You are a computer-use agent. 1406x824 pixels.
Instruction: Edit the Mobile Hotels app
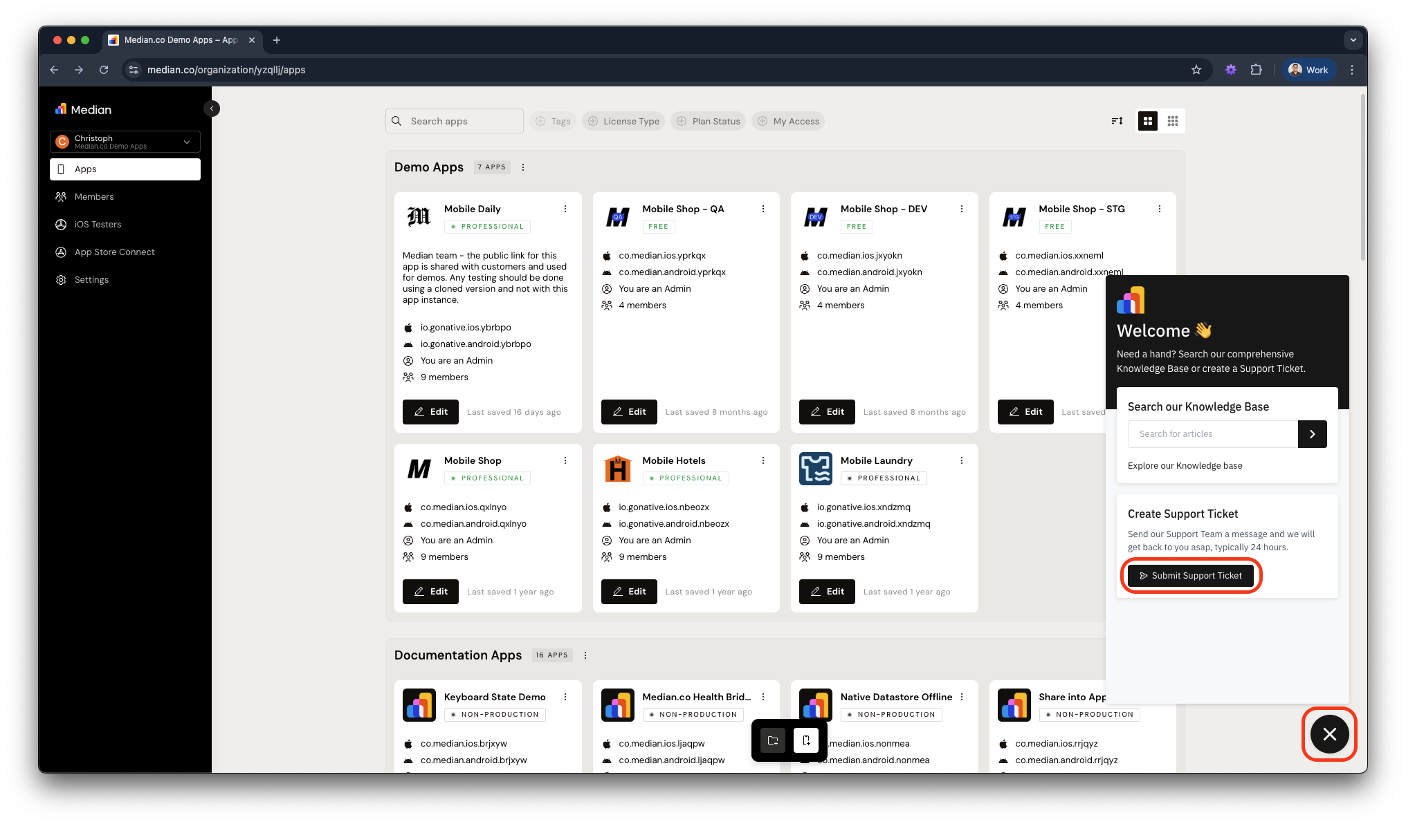tap(629, 592)
